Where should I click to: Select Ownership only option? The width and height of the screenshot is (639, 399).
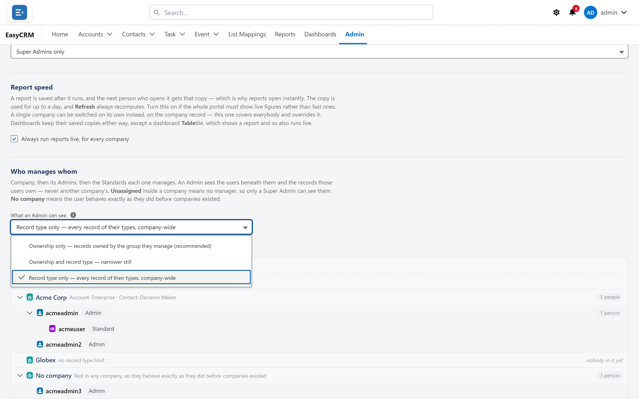[131, 246]
